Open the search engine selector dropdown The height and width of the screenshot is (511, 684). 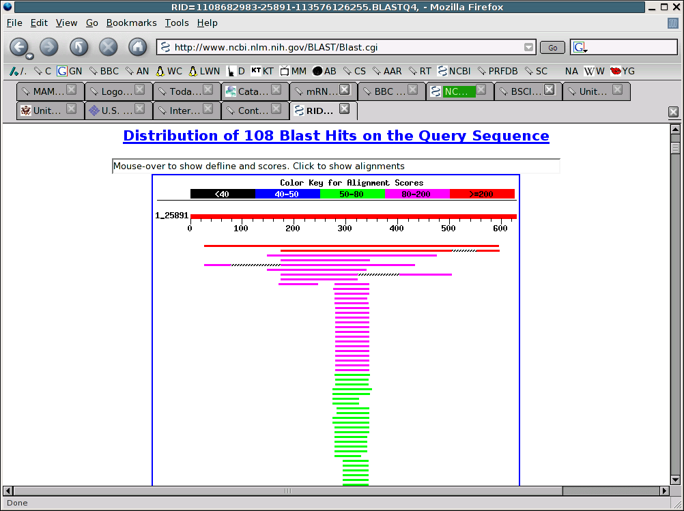(x=580, y=48)
